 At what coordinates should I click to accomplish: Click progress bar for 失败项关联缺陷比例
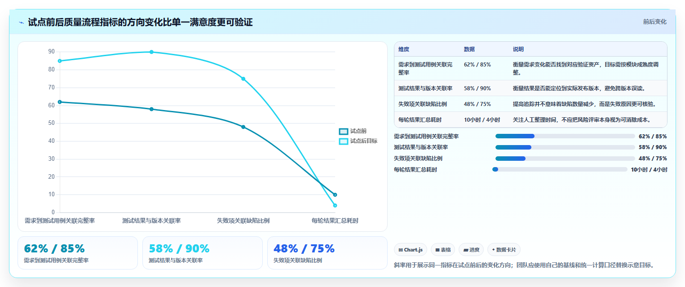tap(565, 158)
